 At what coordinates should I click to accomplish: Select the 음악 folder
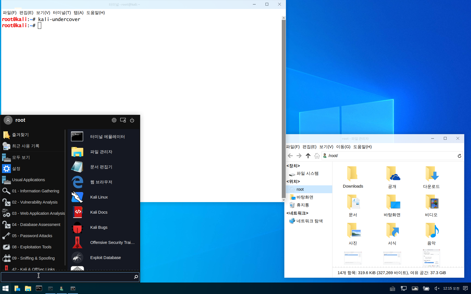click(x=431, y=234)
